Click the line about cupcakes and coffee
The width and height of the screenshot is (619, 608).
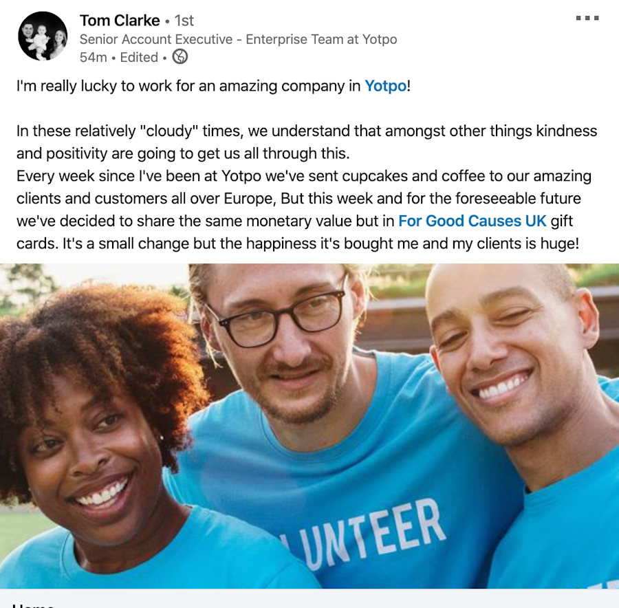[x=304, y=176]
